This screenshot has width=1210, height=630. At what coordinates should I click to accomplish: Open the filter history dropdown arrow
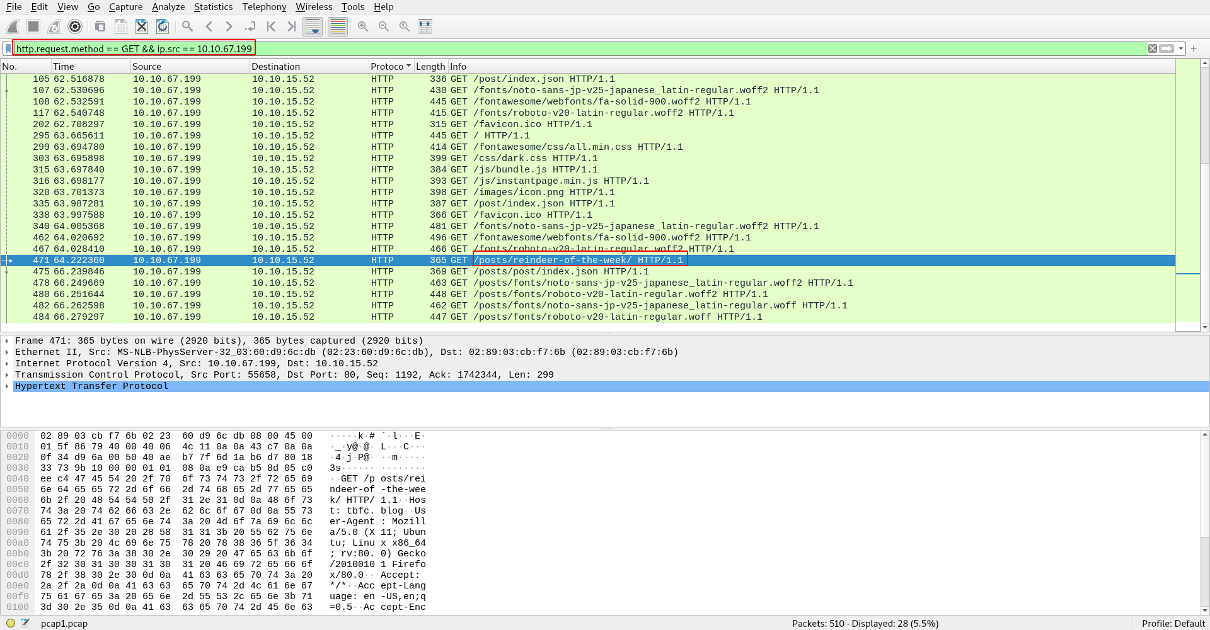(1181, 48)
